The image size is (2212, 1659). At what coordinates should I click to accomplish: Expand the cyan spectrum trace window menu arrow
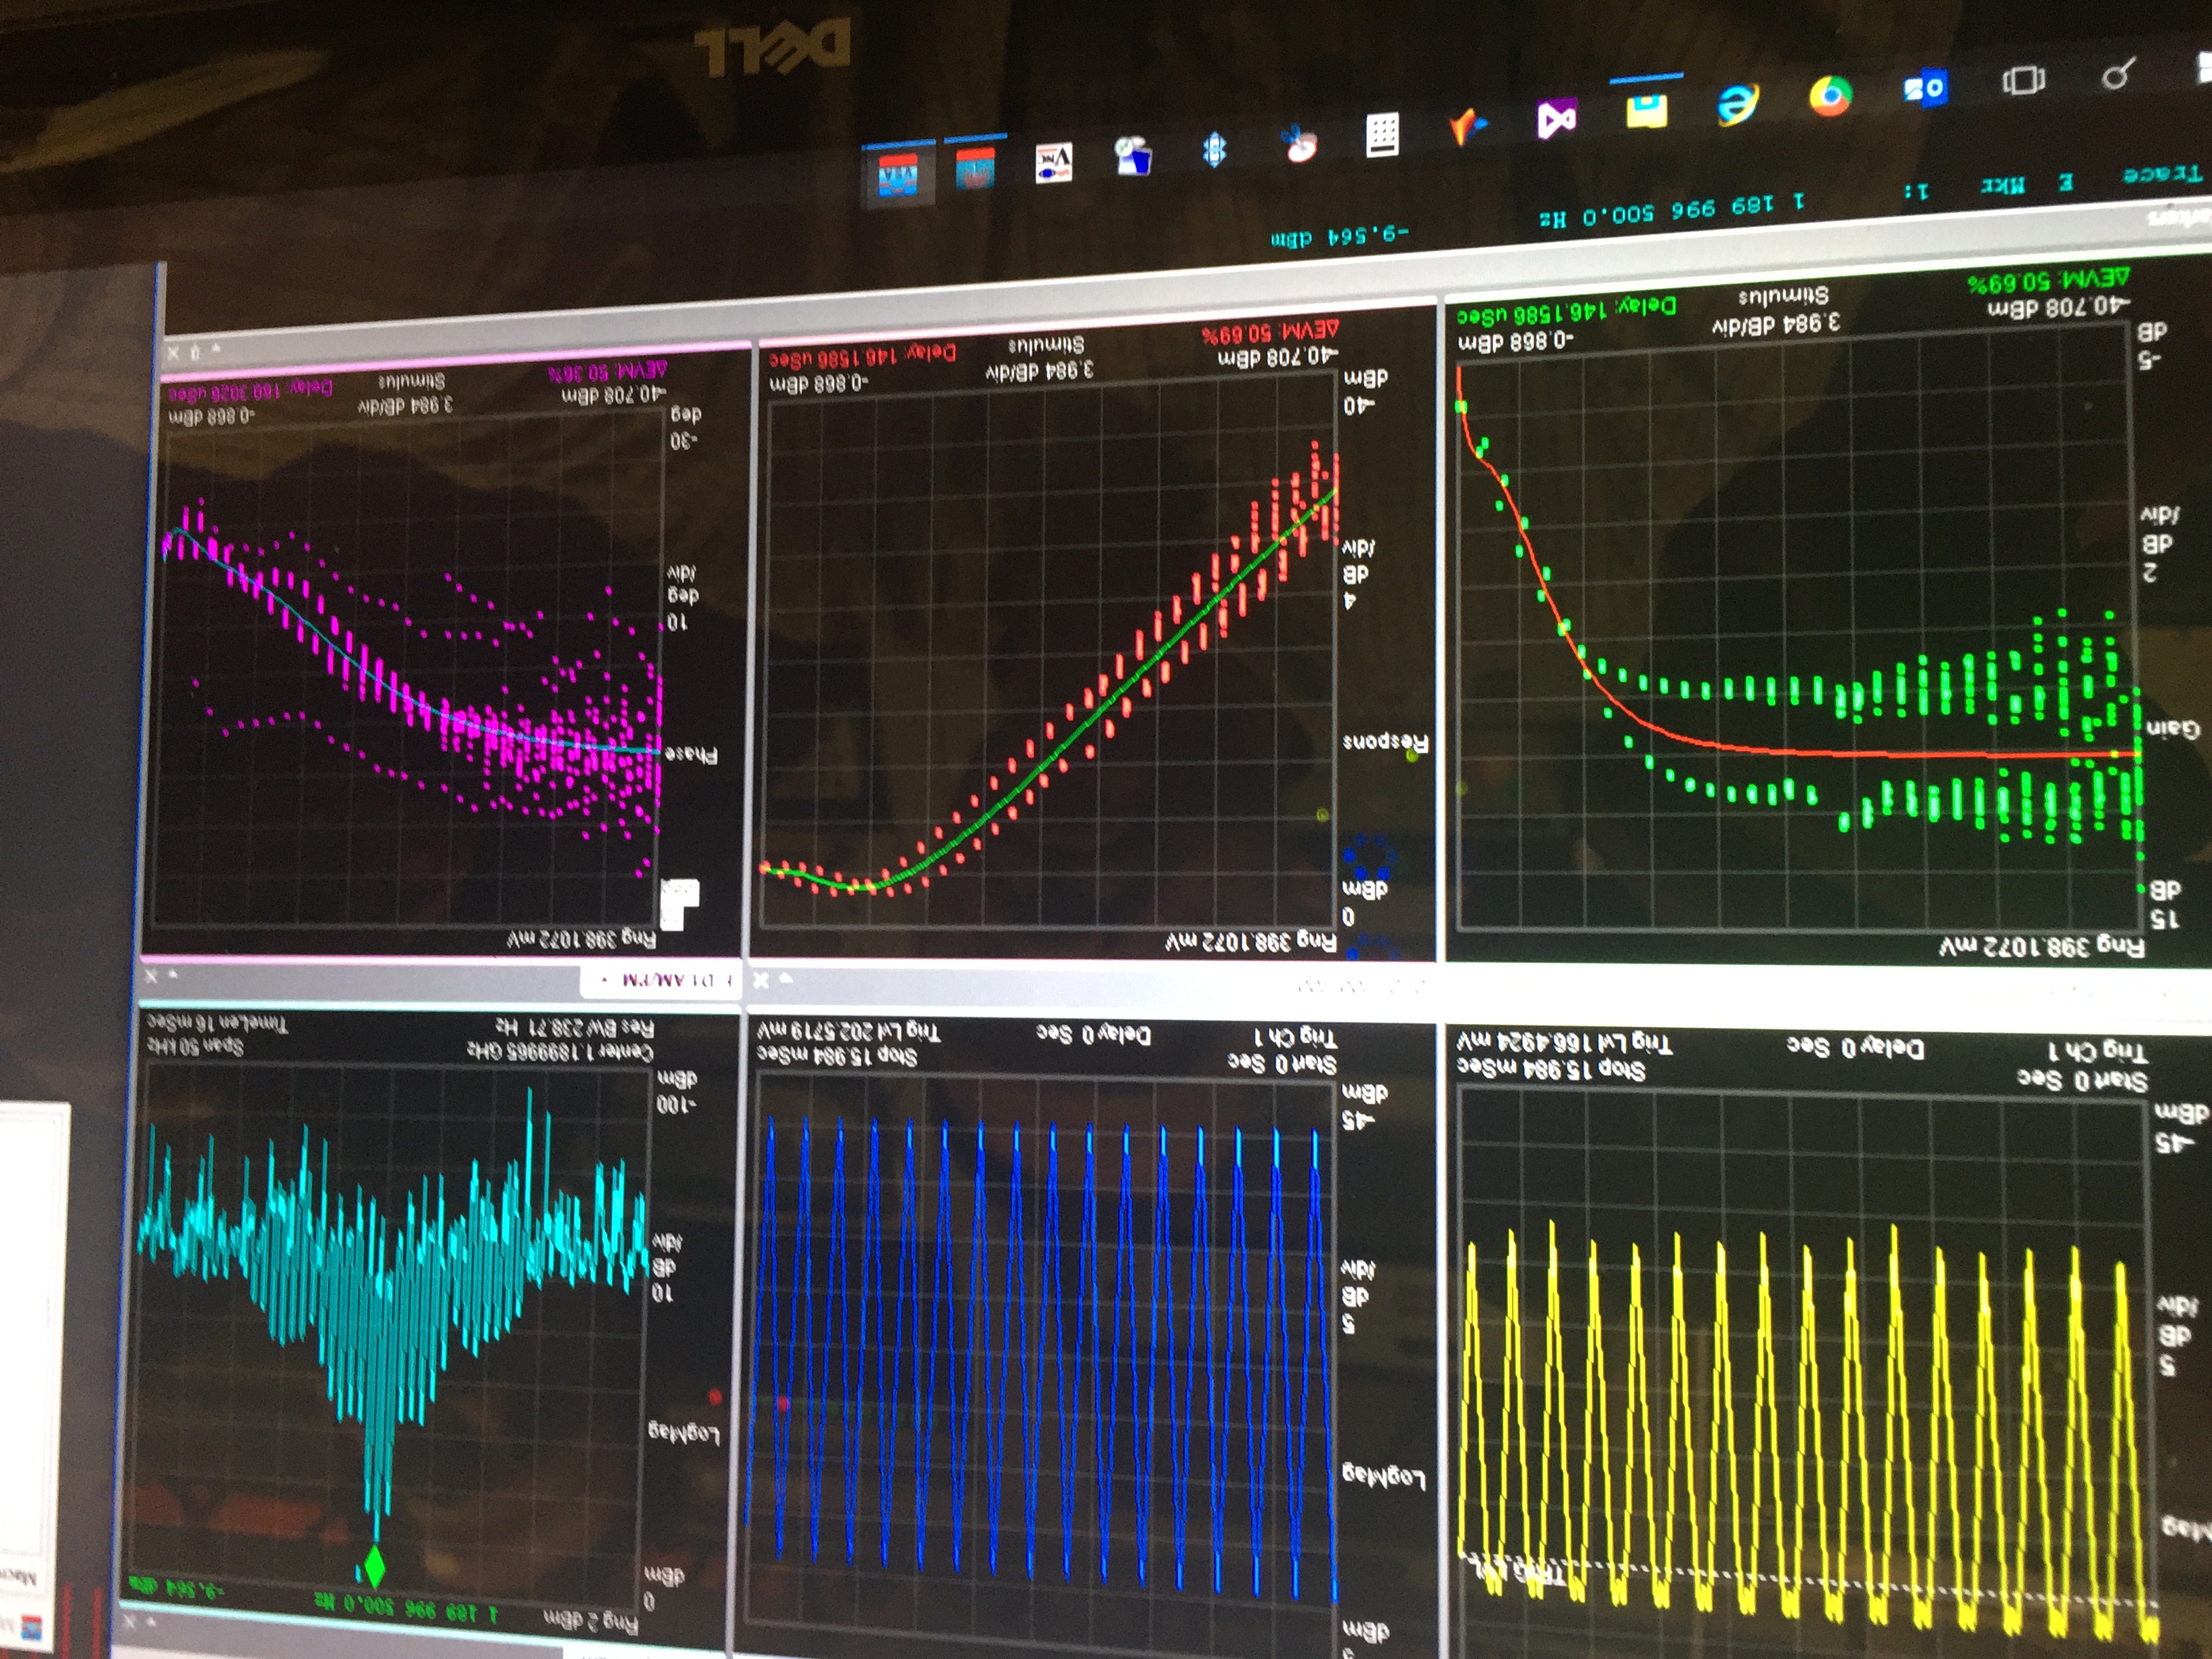[173, 974]
